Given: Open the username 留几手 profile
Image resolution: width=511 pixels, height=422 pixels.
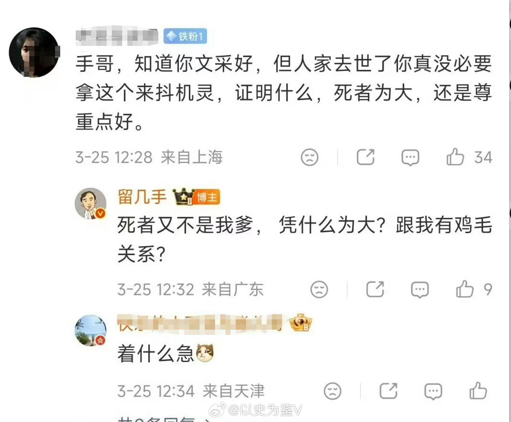Looking at the screenshot, I should (142, 197).
